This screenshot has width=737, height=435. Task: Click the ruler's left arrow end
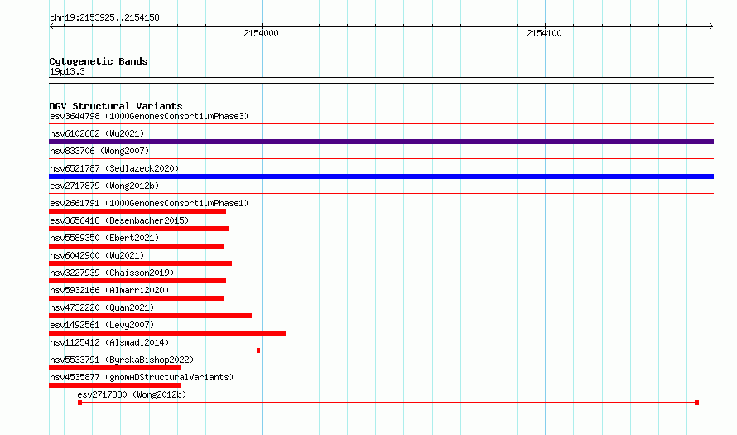51,27
